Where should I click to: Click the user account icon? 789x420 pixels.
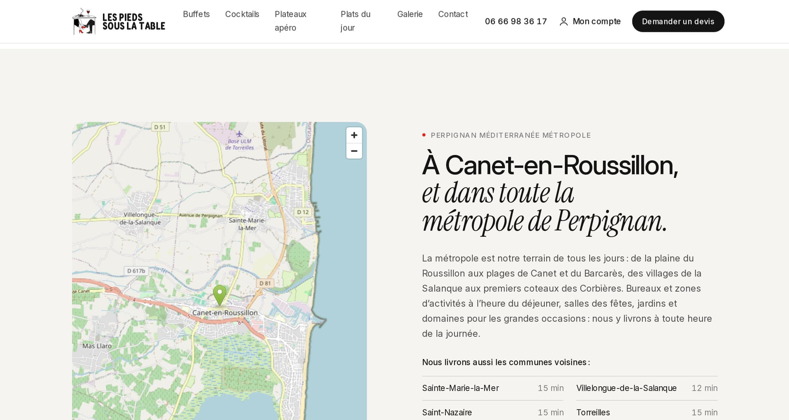tap(564, 22)
